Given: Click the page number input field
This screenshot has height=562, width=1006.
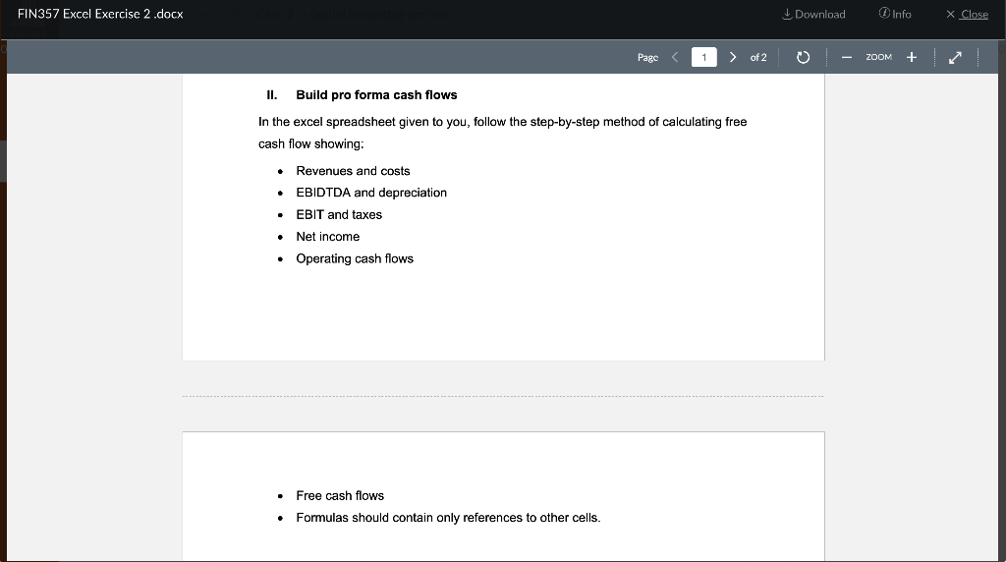Looking at the screenshot, I should pyautogui.click(x=703, y=57).
